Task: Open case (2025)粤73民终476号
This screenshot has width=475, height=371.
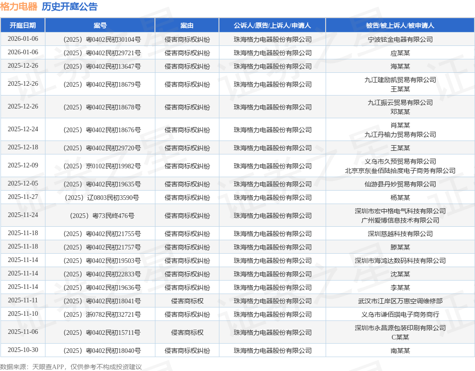Action: (102, 216)
